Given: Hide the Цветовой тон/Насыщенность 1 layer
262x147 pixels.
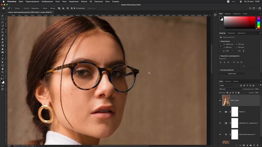Looking at the screenshot, I should 220,123.
